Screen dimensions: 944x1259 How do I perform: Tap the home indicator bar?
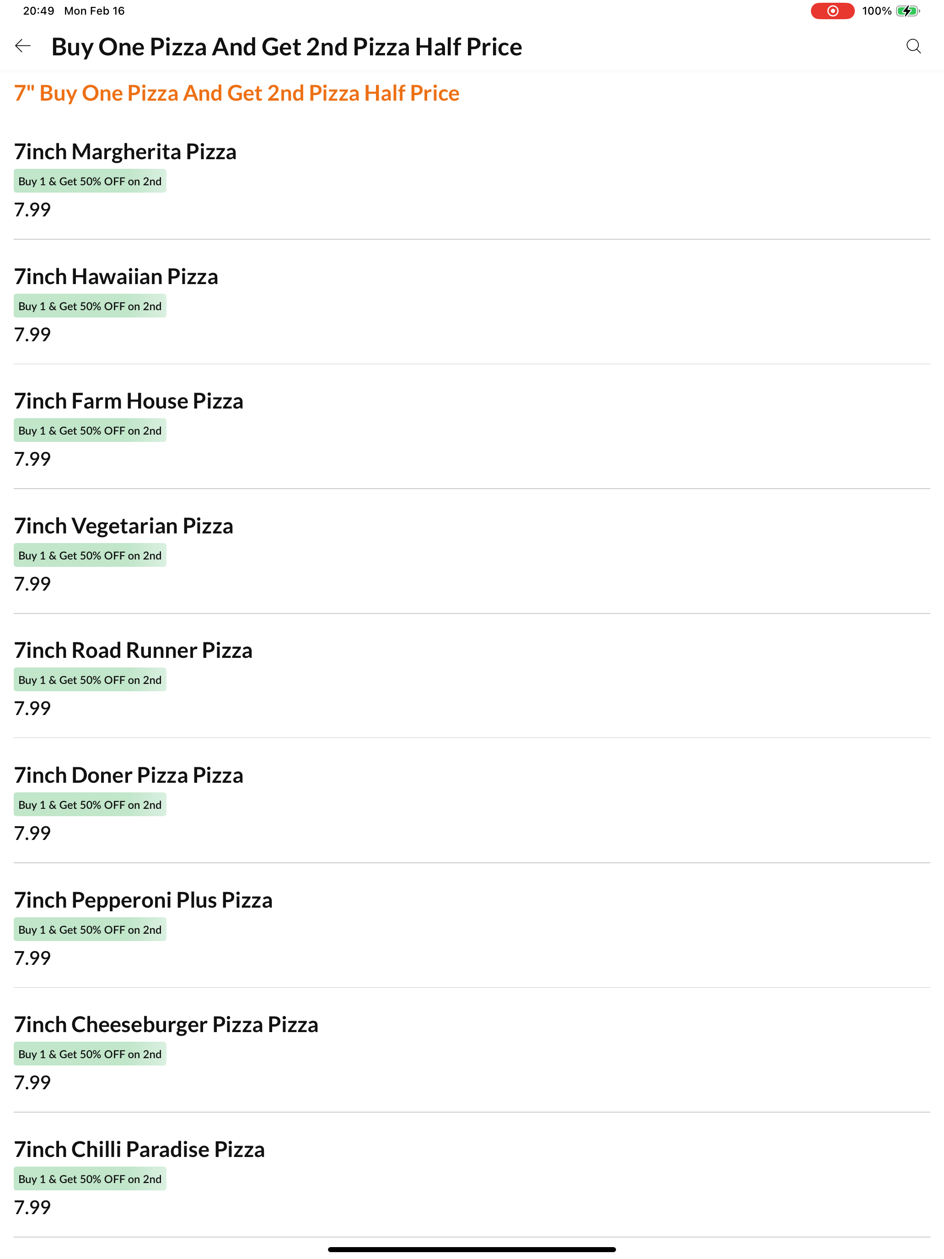tap(472, 1249)
